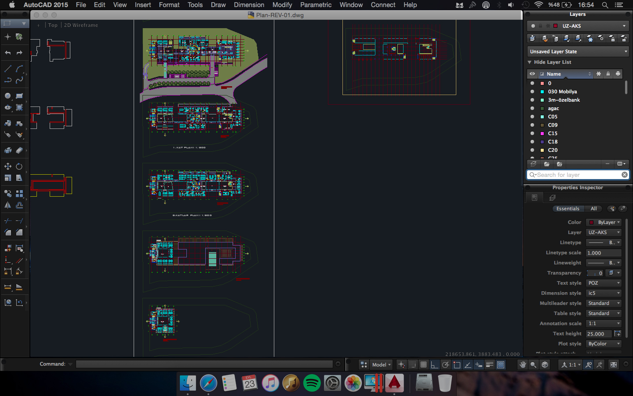Switch to Essentials properties view

pyautogui.click(x=568, y=209)
